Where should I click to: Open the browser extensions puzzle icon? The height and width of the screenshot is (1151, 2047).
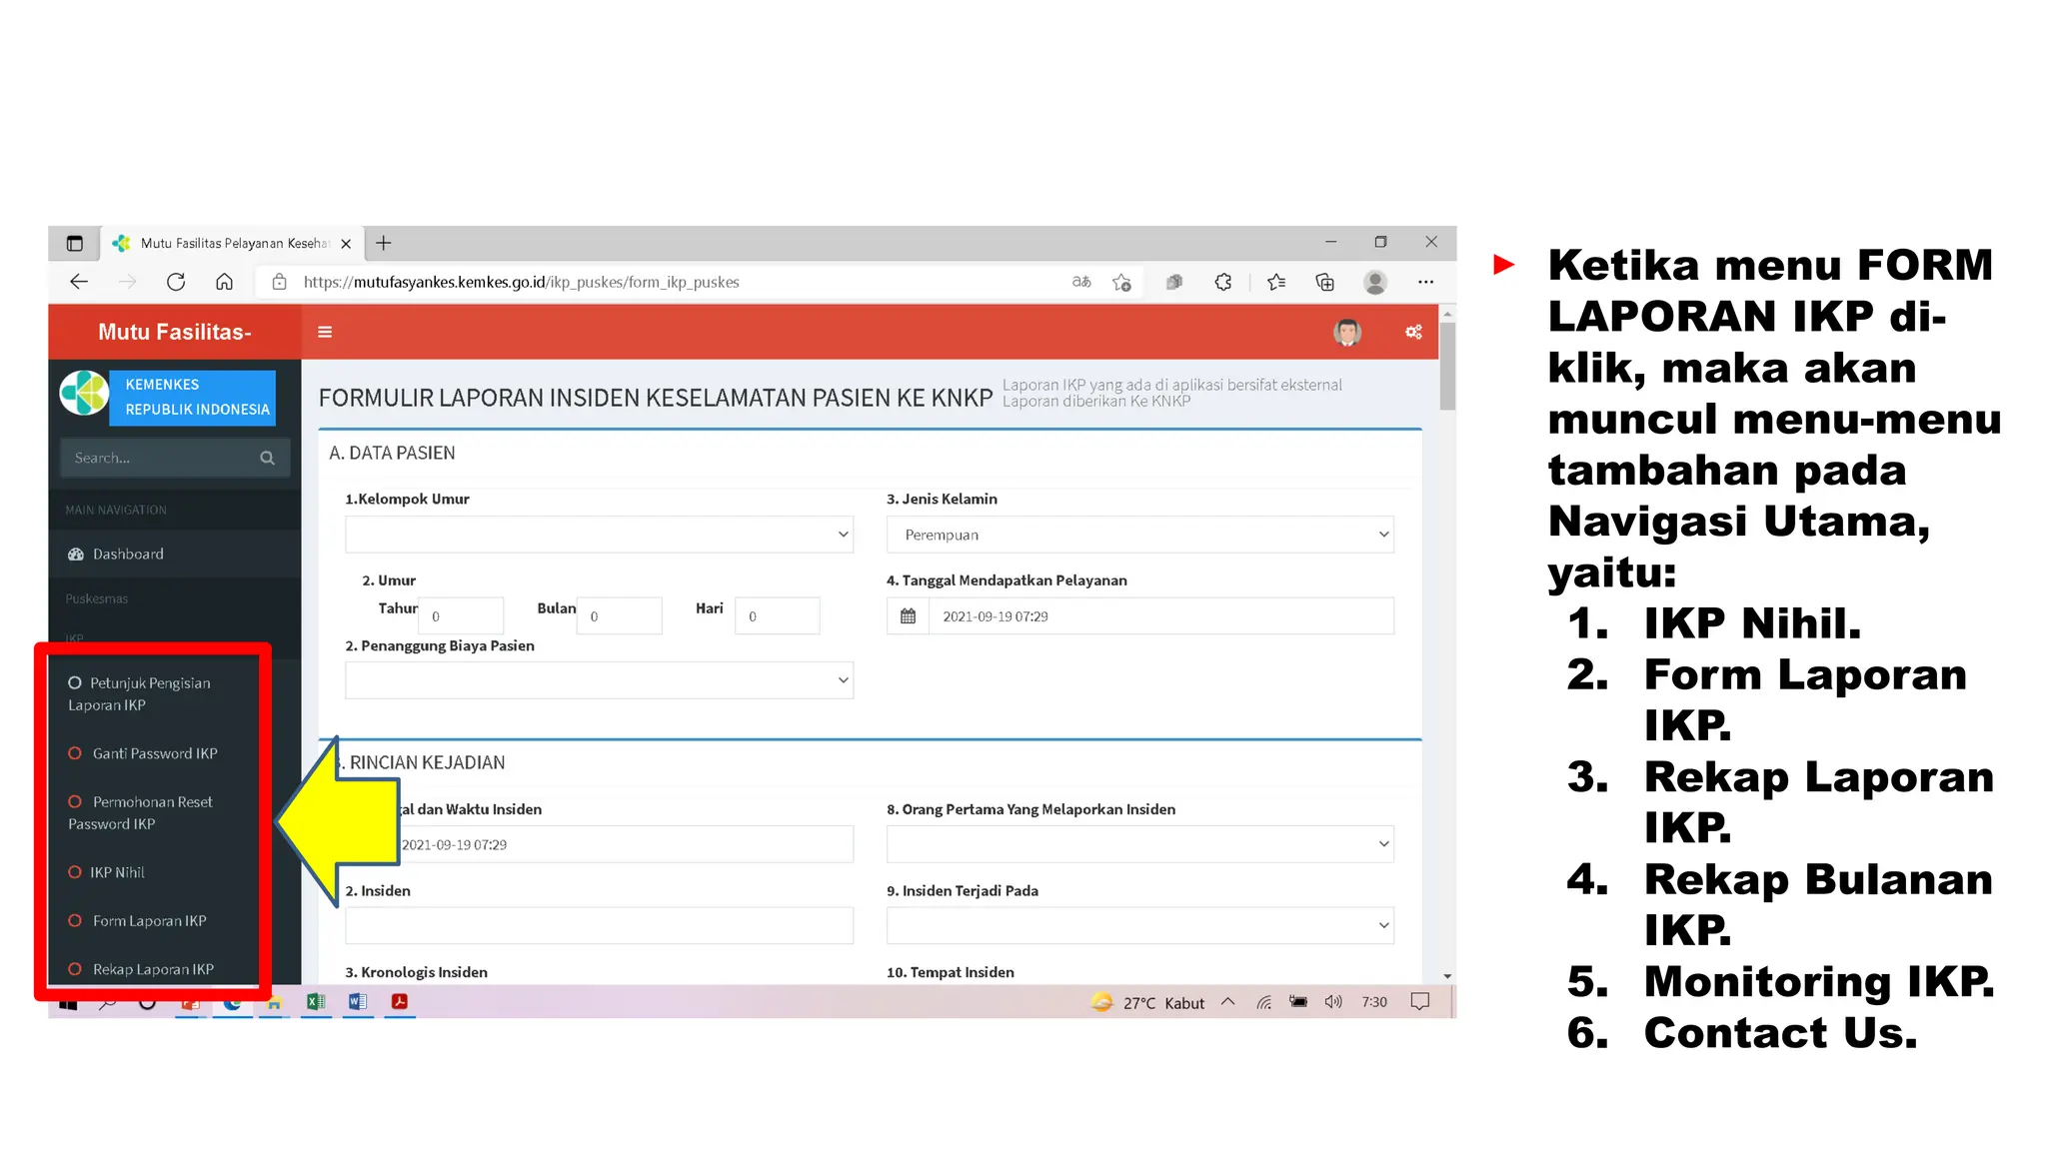(x=1223, y=282)
